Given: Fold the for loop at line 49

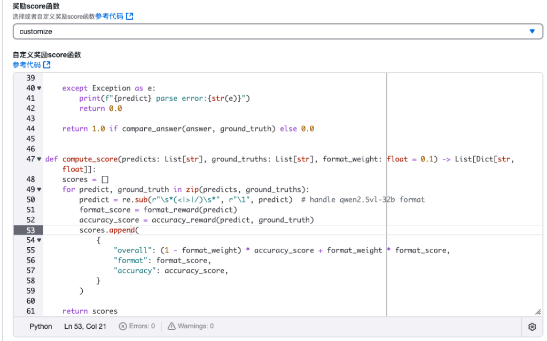Looking at the screenshot, I should pyautogui.click(x=39, y=190).
